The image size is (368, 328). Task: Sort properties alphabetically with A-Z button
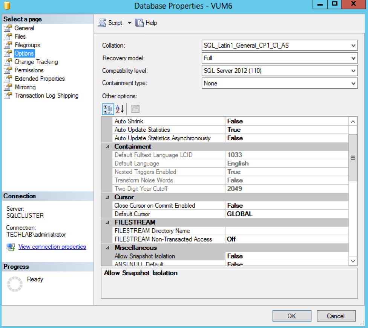coord(120,109)
